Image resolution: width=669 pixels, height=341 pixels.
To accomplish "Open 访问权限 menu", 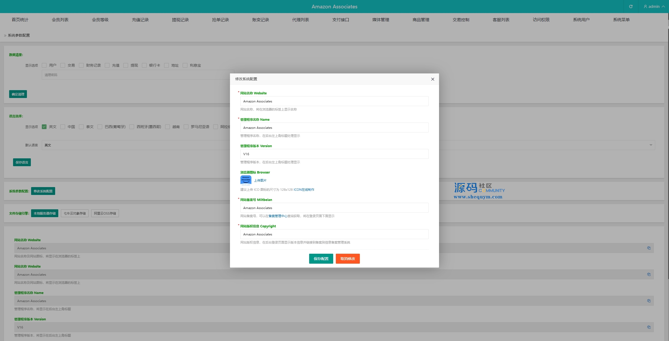I will [541, 20].
